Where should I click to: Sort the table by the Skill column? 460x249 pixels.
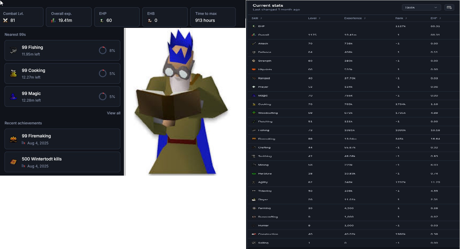[257, 18]
